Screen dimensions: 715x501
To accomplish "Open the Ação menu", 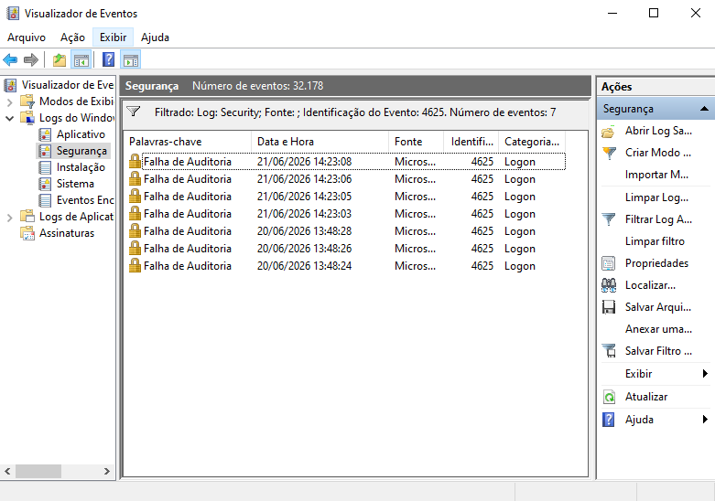I will coord(73,37).
